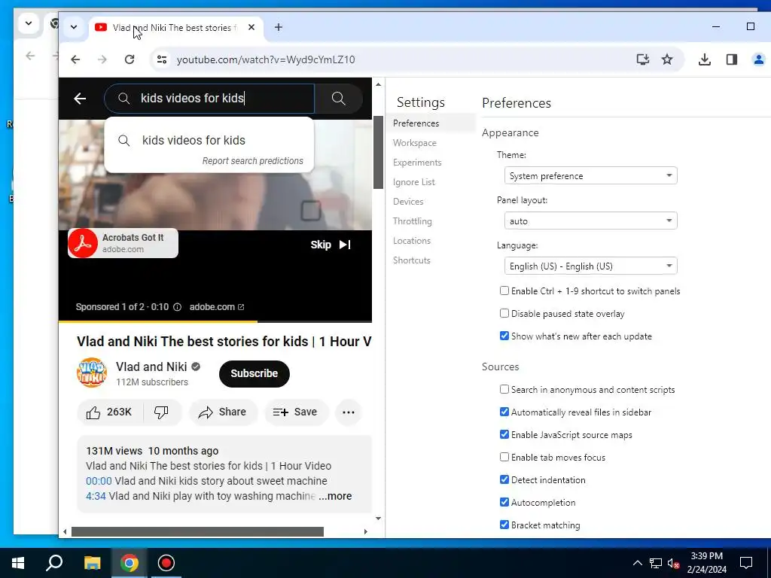Toggle Chrome side panel icon
The image size is (771, 578).
coord(732,59)
